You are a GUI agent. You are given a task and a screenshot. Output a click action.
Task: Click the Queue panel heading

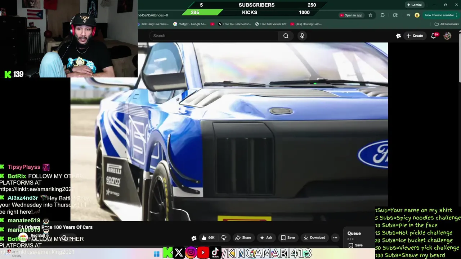pyautogui.click(x=354, y=233)
